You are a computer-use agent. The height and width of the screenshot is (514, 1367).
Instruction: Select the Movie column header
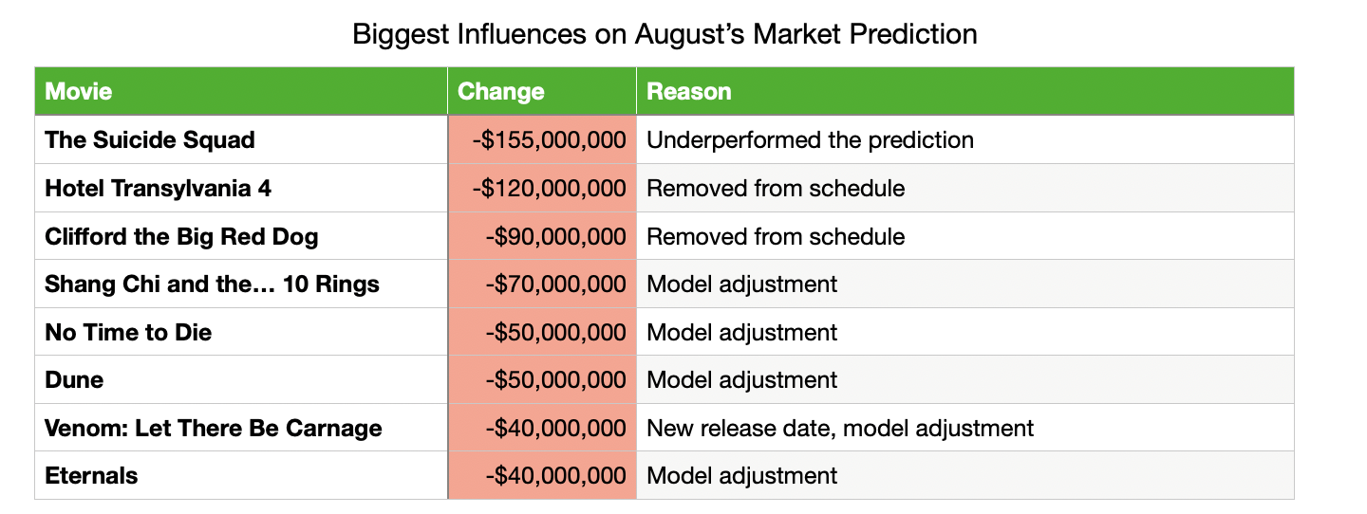coord(79,92)
